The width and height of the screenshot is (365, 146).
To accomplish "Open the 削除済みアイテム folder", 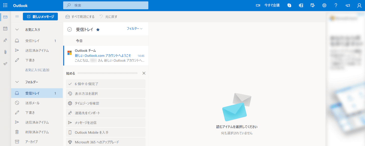I will (37, 132).
